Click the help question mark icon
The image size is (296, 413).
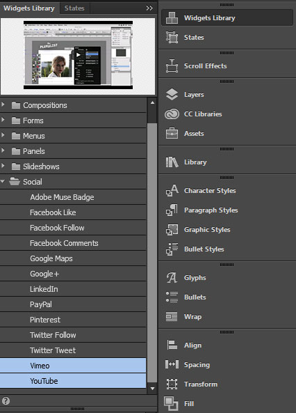(6, 401)
